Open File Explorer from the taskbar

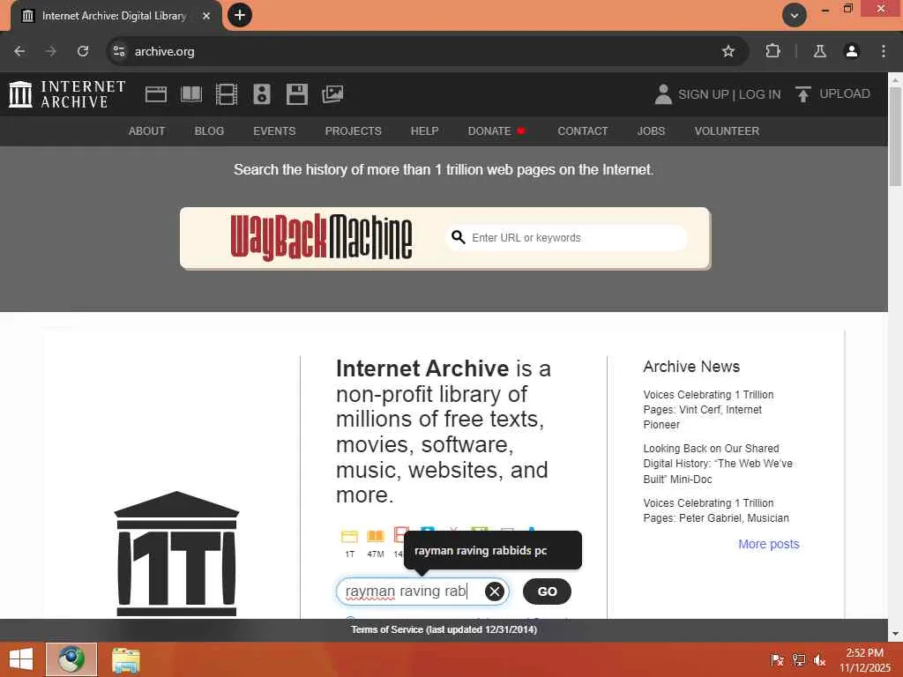125,659
